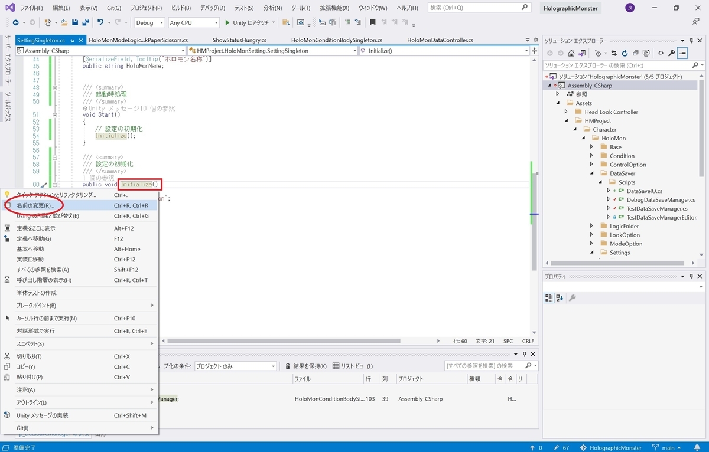Viewport: 709px width, 452px height.
Task: Click the Solution Explorer search field
Action: [623, 65]
